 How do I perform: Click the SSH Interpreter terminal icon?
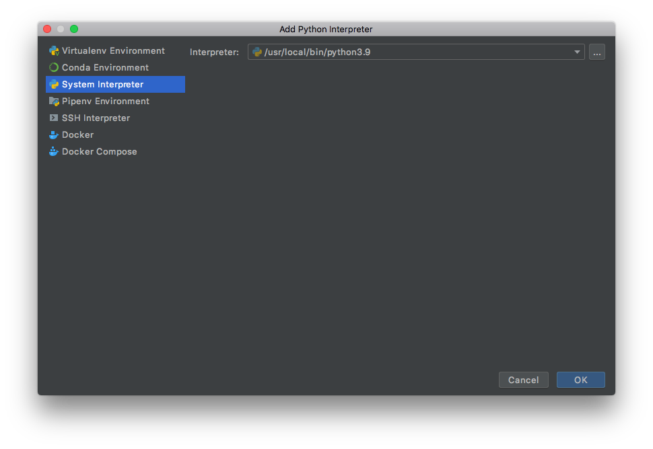(x=54, y=118)
